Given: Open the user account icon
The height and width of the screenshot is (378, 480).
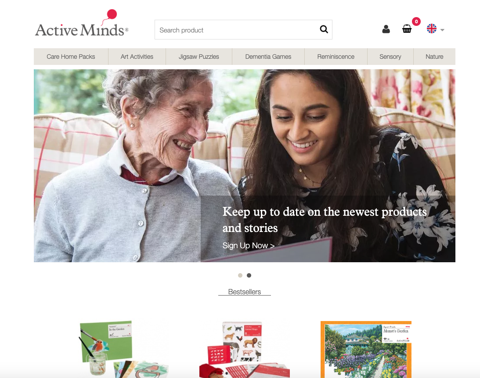Looking at the screenshot, I should [386, 29].
